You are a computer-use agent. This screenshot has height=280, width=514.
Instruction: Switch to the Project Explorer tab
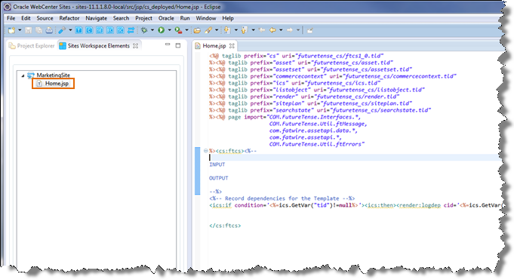point(32,46)
